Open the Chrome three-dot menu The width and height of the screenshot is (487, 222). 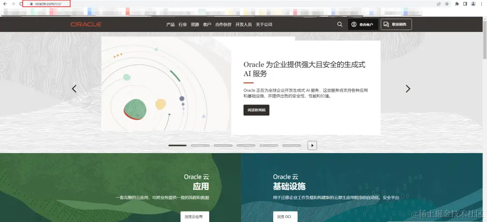[x=482, y=4]
